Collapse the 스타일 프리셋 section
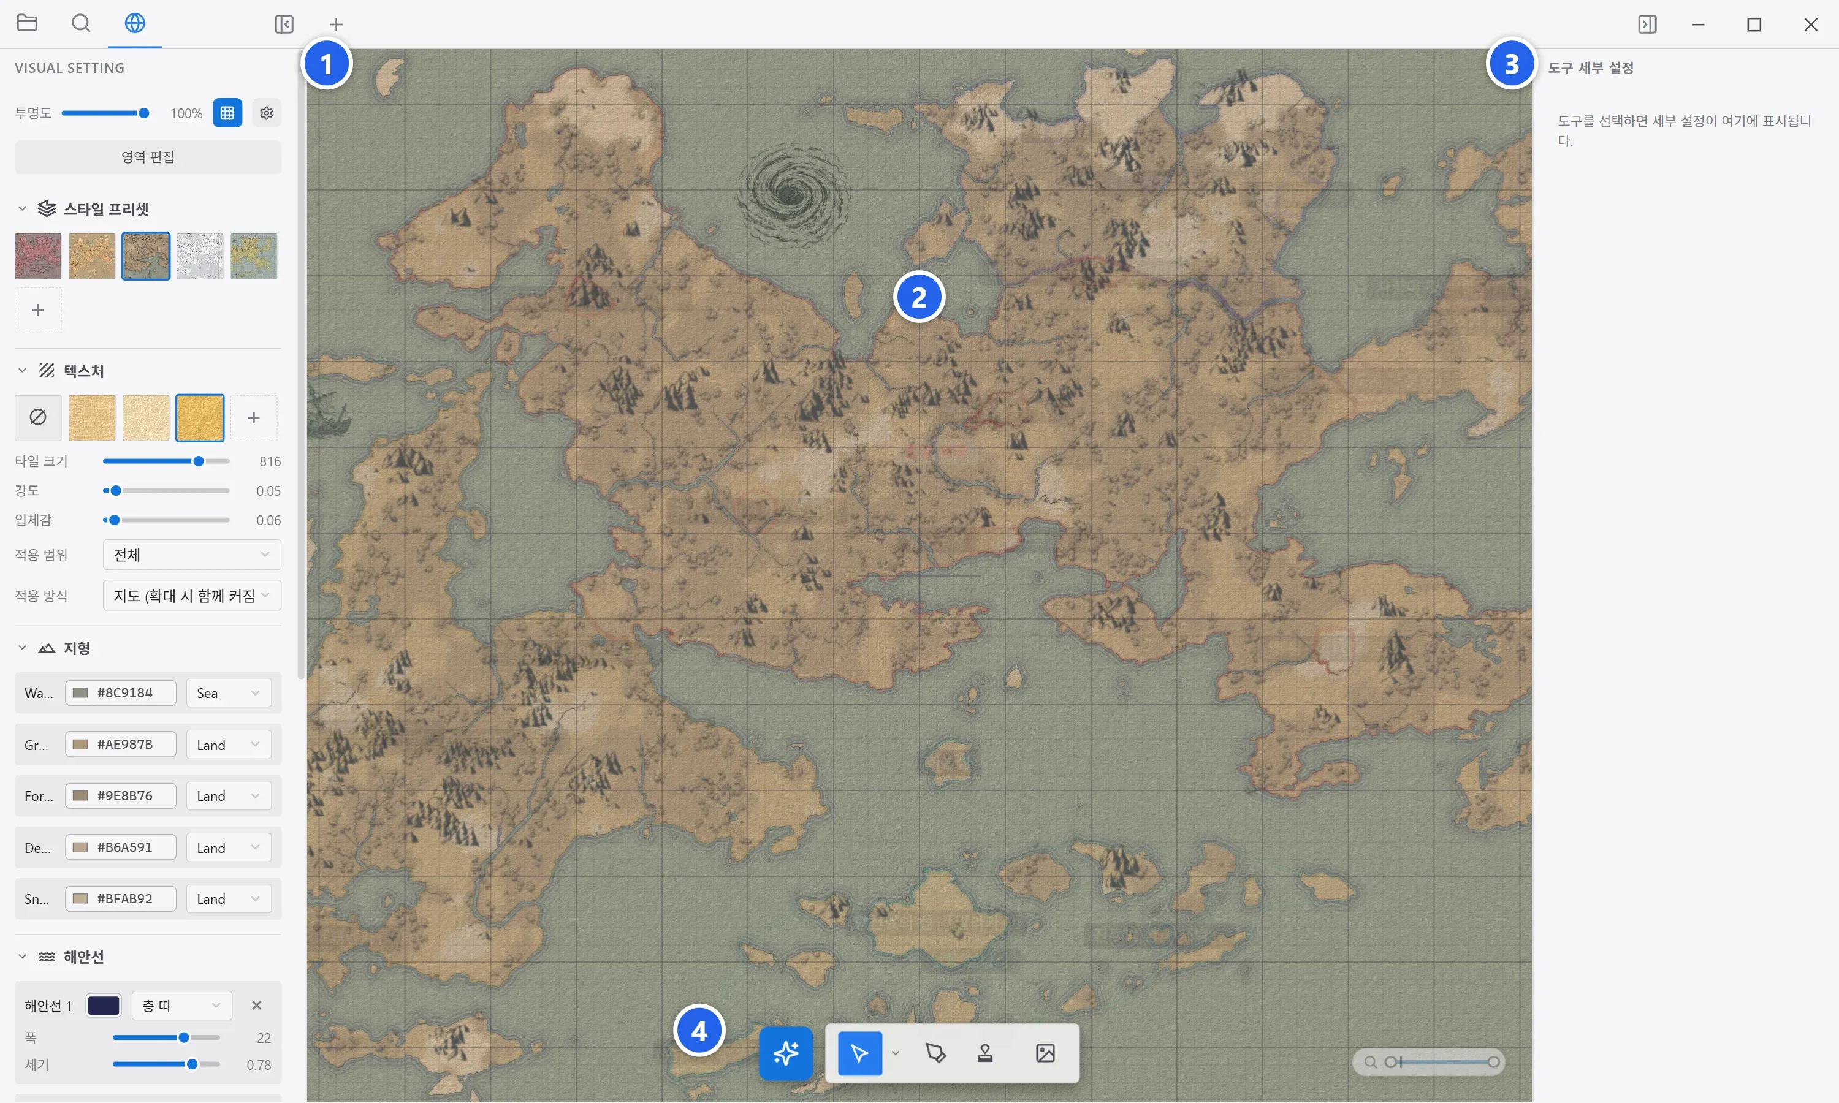Screen dimensions: 1839x1103 (22, 209)
